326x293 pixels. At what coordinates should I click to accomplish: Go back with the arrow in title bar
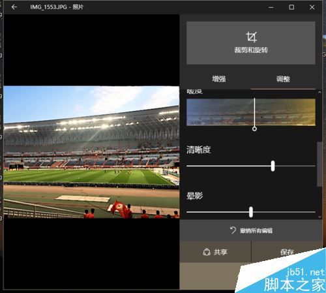coord(14,7)
